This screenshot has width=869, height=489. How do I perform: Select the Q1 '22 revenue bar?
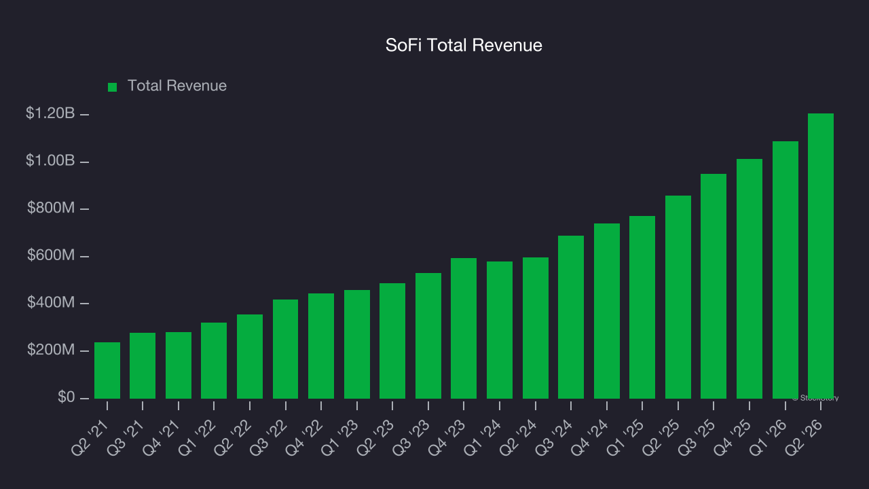click(214, 361)
